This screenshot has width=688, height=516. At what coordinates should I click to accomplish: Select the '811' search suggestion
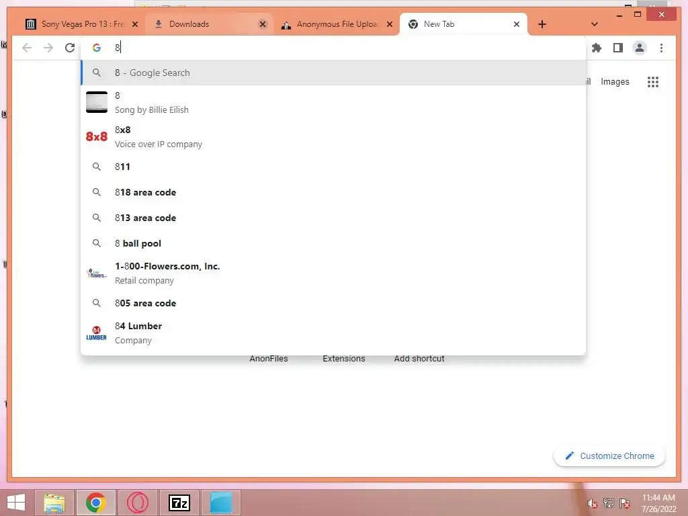(x=333, y=167)
